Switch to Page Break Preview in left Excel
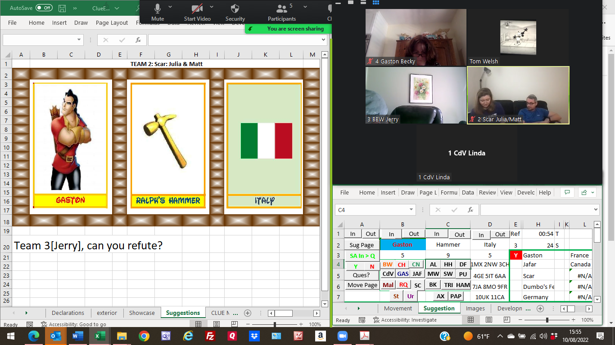 point(235,324)
